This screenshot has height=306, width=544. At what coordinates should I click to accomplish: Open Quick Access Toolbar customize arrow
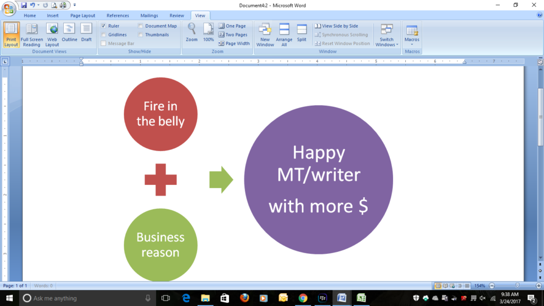click(x=75, y=5)
